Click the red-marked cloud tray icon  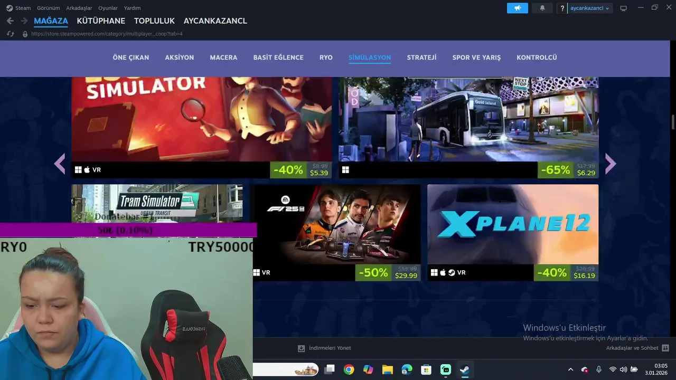point(585,369)
